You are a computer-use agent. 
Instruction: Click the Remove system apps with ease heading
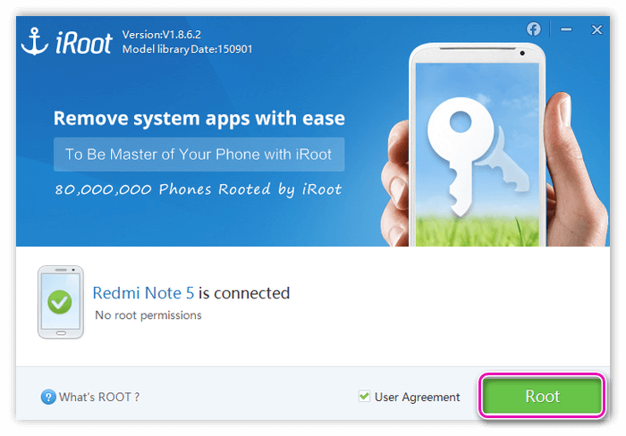tap(199, 119)
